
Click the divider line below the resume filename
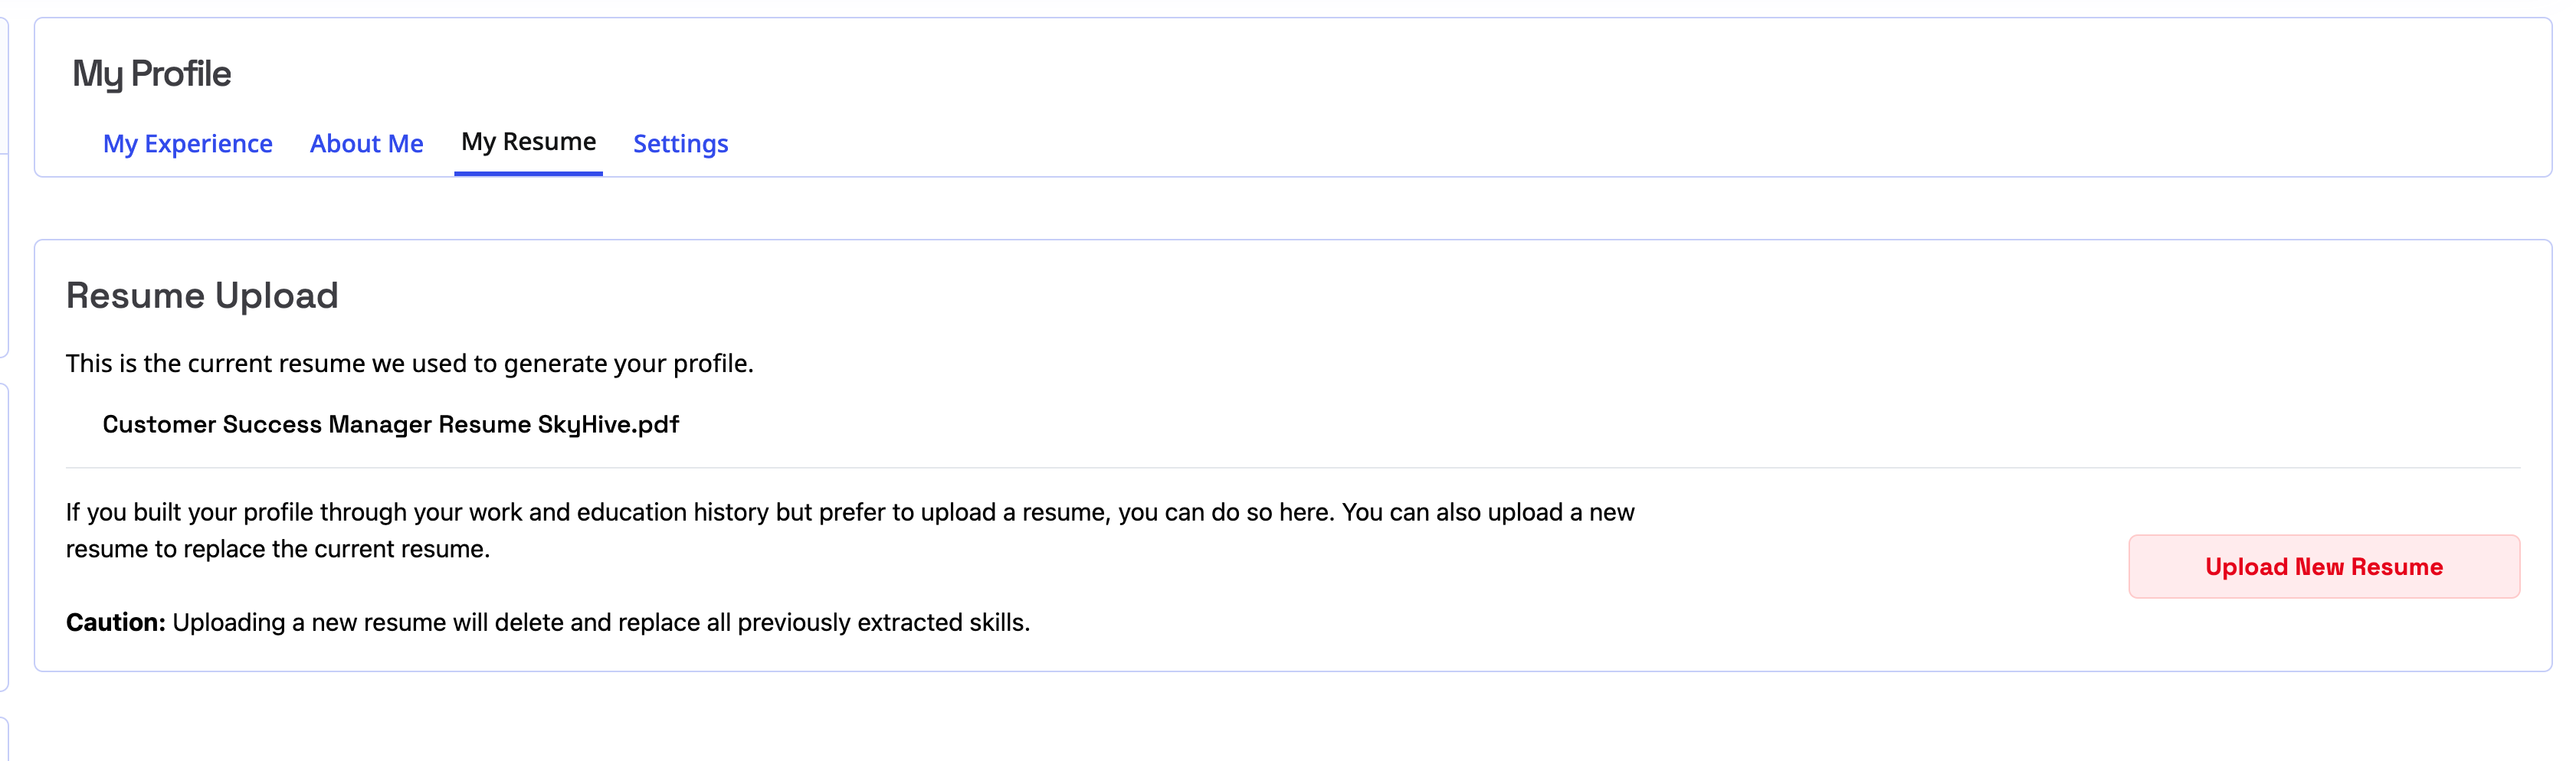click(1292, 467)
